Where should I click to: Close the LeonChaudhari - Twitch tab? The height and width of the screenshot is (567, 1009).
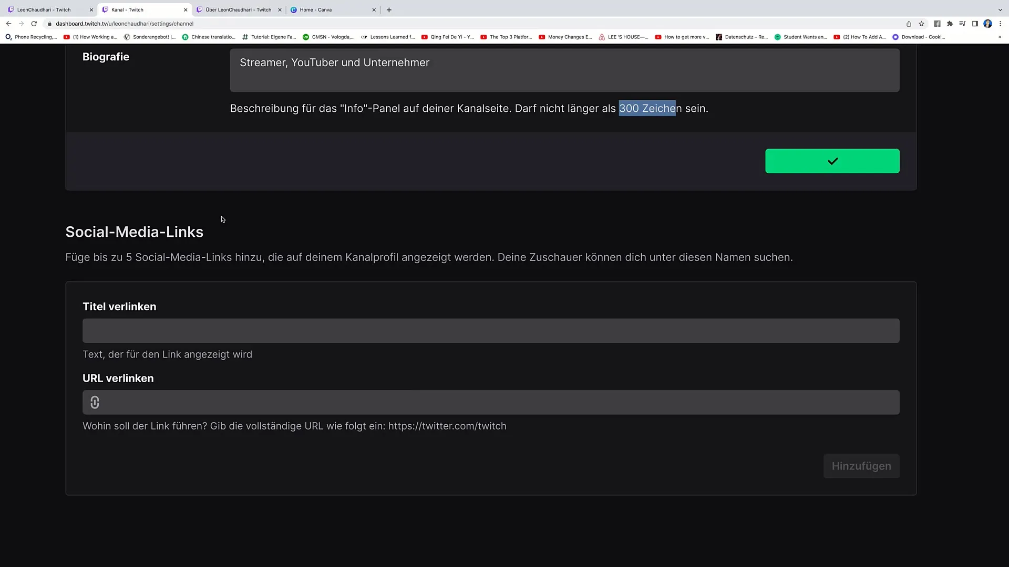(91, 10)
